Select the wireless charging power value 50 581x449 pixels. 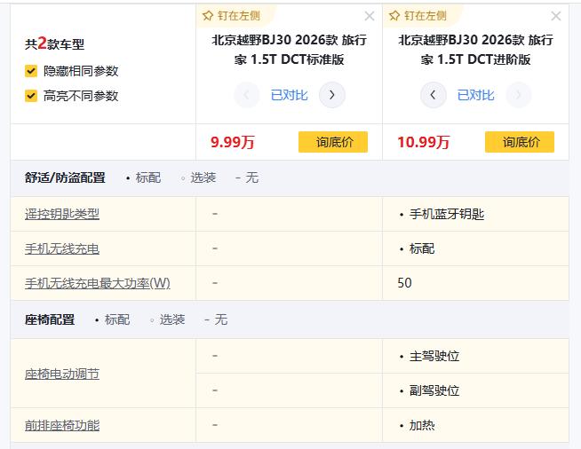coord(404,283)
